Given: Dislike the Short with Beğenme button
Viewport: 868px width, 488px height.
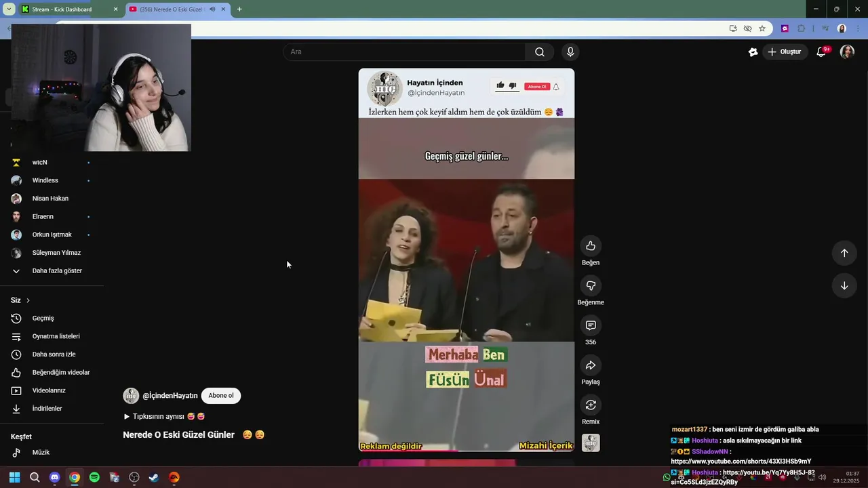Looking at the screenshot, I should tap(591, 286).
